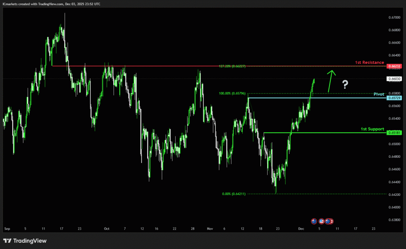Click the "1st Resistance" text label
This screenshot has height=249, width=406.
pyautogui.click(x=369, y=63)
